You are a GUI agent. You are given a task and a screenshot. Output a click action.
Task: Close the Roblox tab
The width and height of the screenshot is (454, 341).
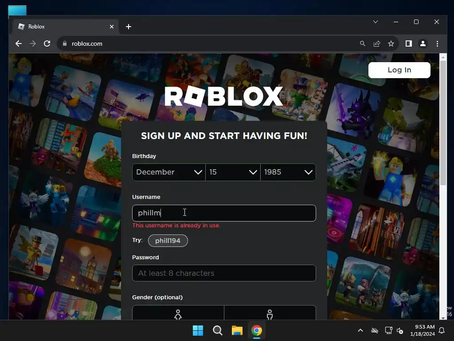(111, 27)
